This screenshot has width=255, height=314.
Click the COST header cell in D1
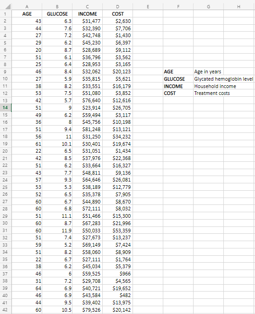[117, 14]
